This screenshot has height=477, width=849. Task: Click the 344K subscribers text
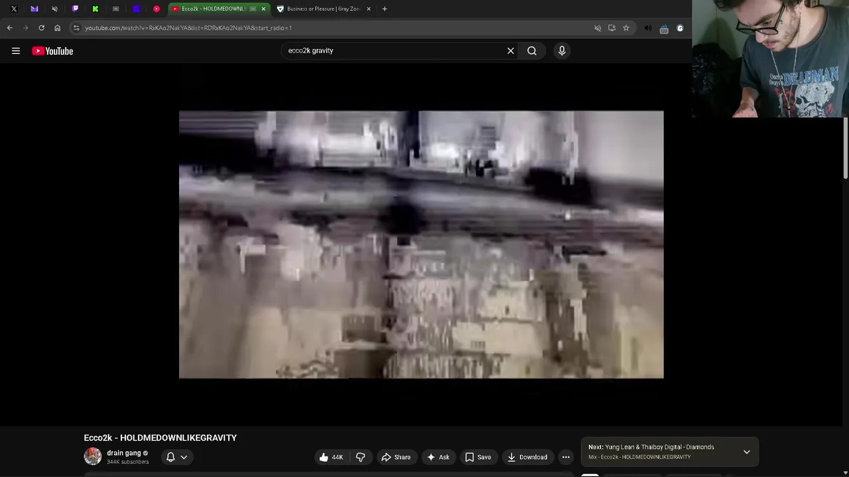pos(128,462)
